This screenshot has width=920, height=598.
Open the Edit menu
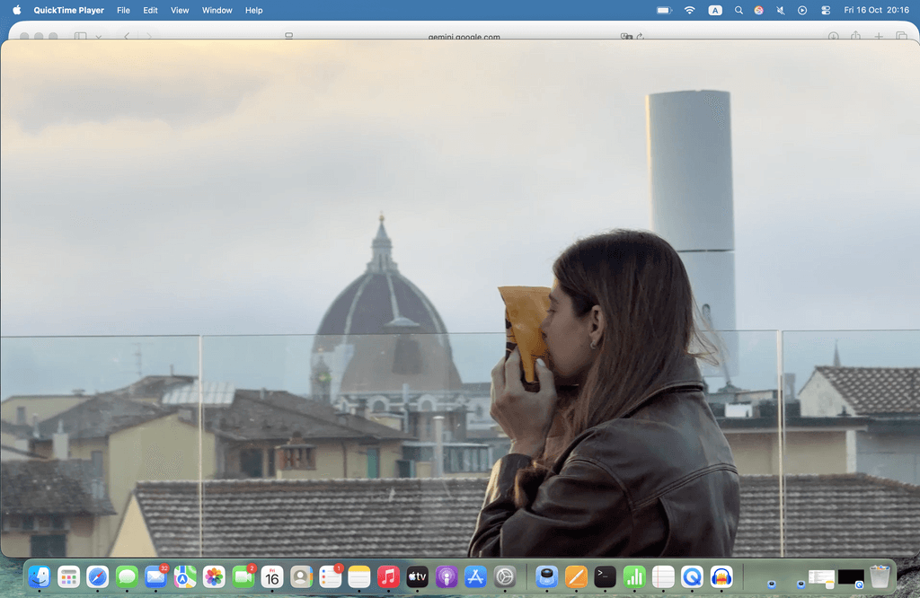click(150, 11)
